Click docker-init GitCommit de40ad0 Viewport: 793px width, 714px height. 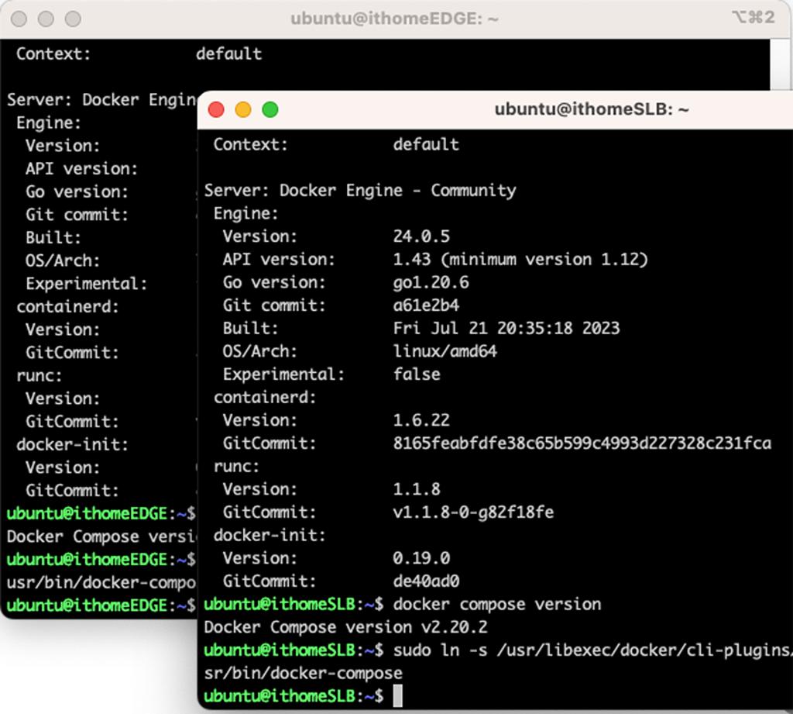point(426,581)
